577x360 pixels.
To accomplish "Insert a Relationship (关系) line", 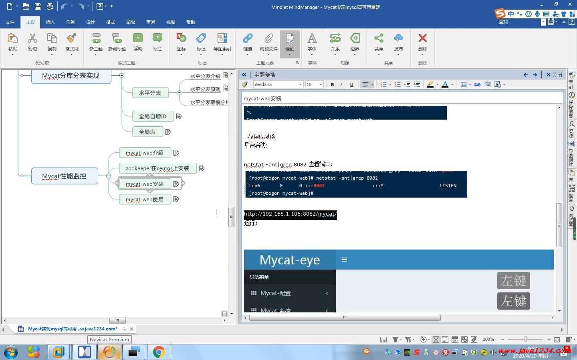I will click(335, 38).
